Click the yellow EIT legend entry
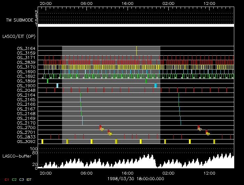The image size is (244, 185). point(29,179)
